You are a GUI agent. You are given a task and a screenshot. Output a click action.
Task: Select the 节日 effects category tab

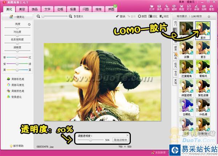coord(175,73)
